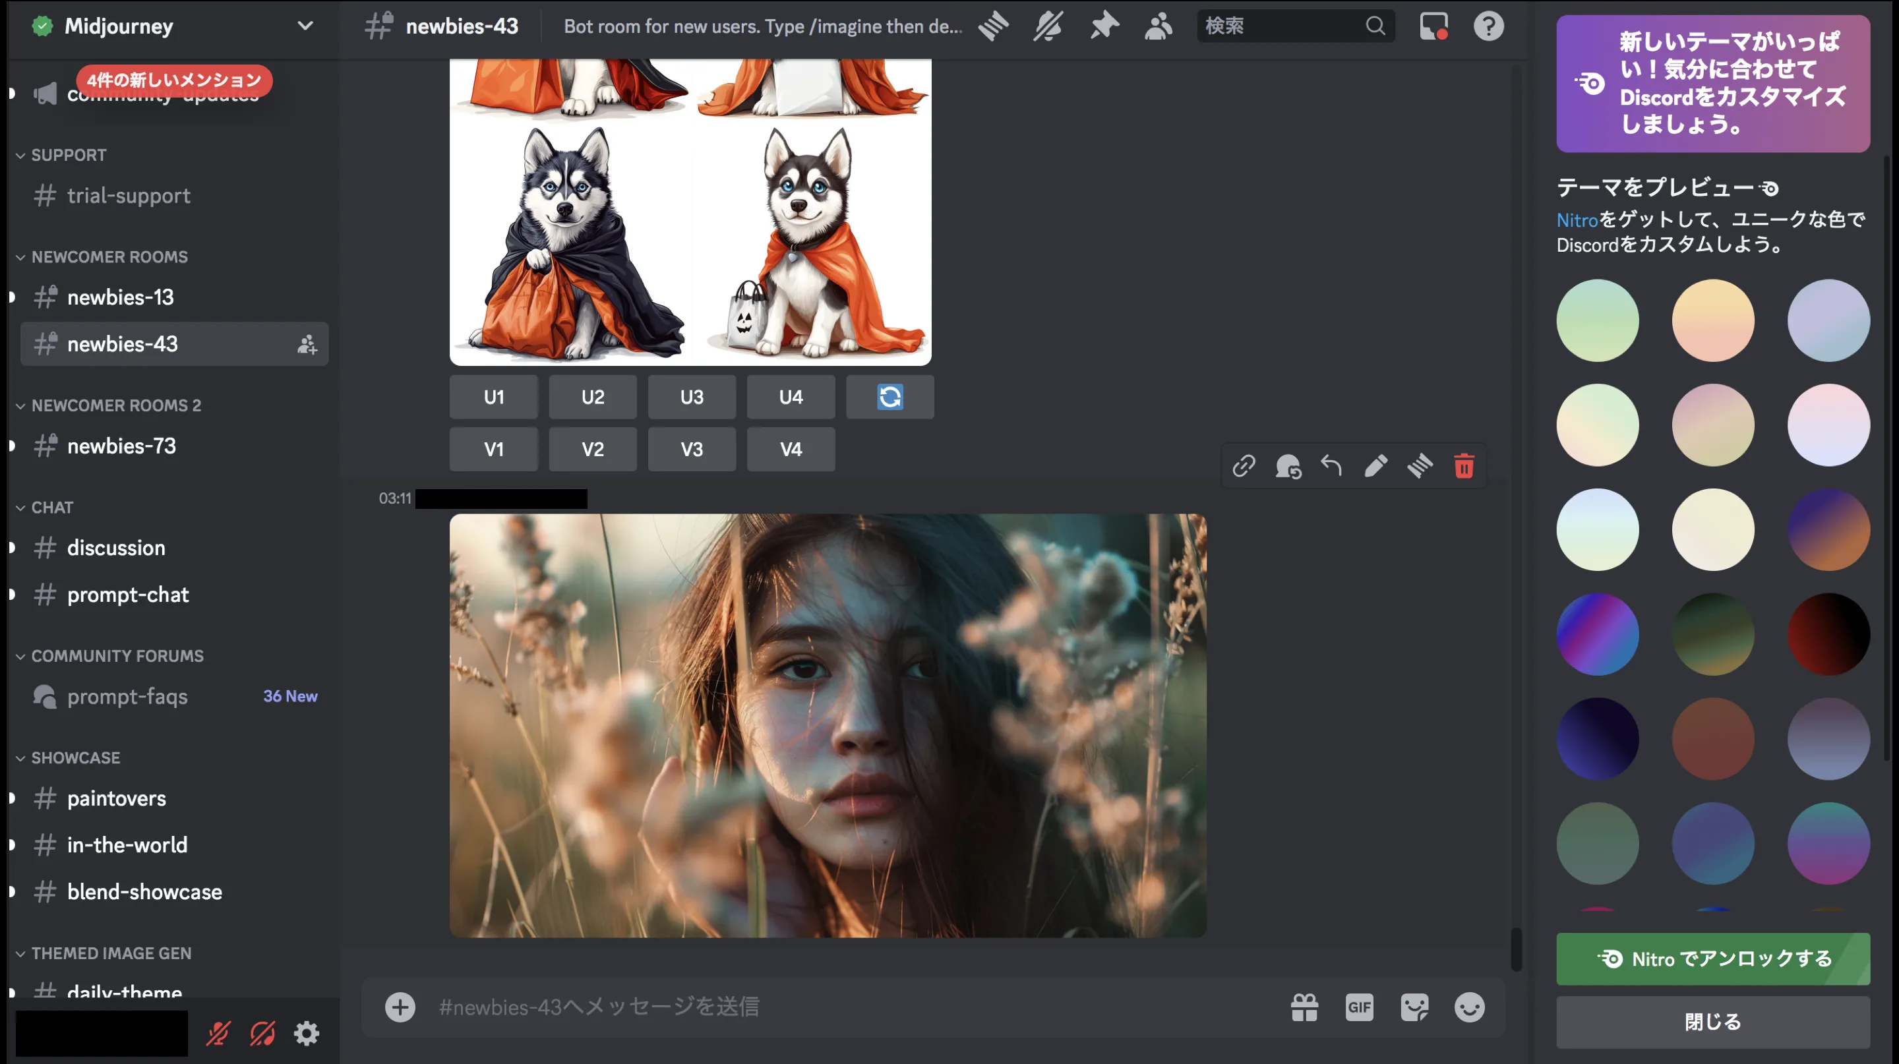
Task: Open the help question-mark icon
Action: point(1488,26)
